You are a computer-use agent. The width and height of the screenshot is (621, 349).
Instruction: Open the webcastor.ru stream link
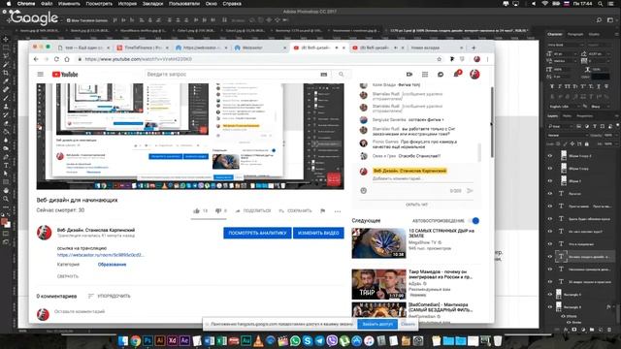coord(101,255)
